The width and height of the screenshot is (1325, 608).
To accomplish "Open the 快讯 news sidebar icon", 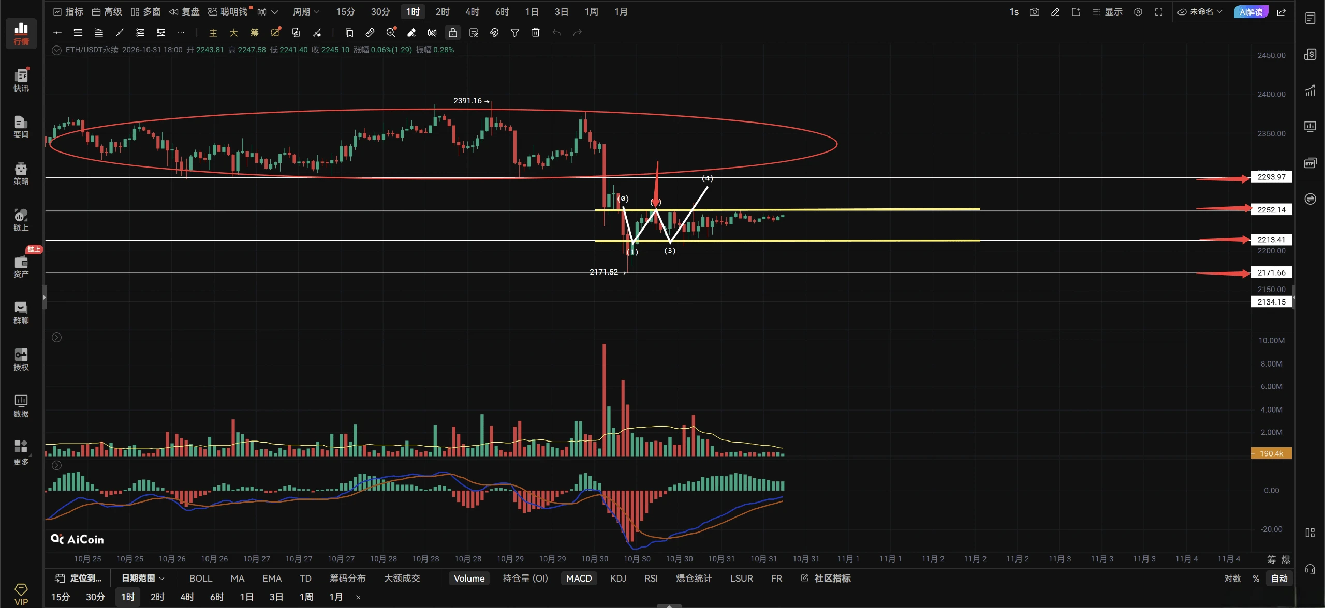I will coord(21,80).
